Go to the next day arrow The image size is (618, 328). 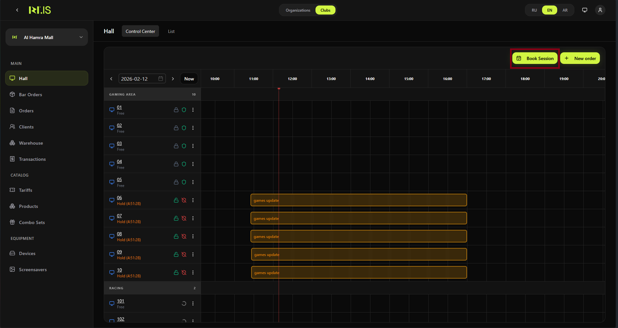173,79
